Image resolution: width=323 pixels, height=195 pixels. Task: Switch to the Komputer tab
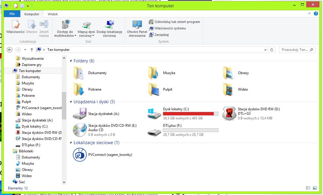32,14
